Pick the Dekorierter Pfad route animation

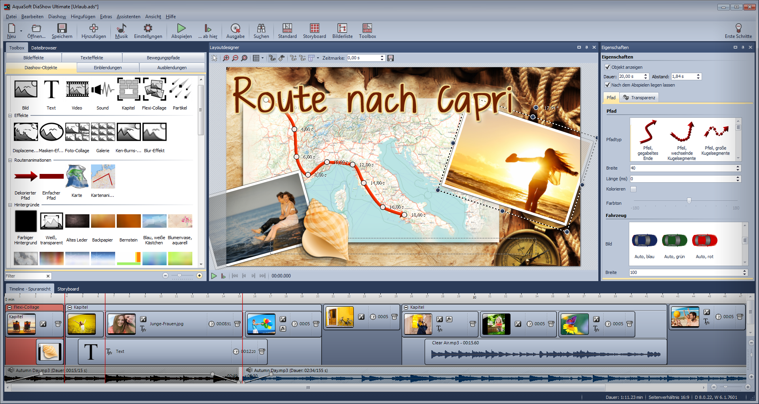(25, 177)
